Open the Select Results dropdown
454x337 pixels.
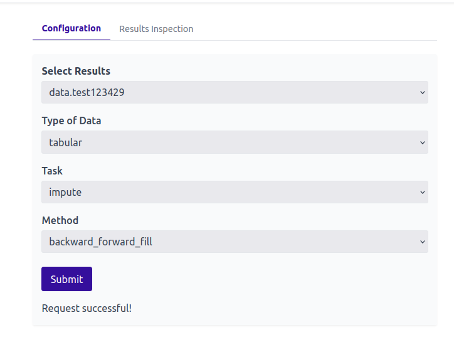[235, 92]
